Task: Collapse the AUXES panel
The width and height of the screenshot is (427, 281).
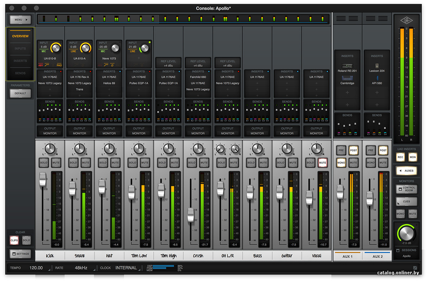Action: tap(406, 171)
